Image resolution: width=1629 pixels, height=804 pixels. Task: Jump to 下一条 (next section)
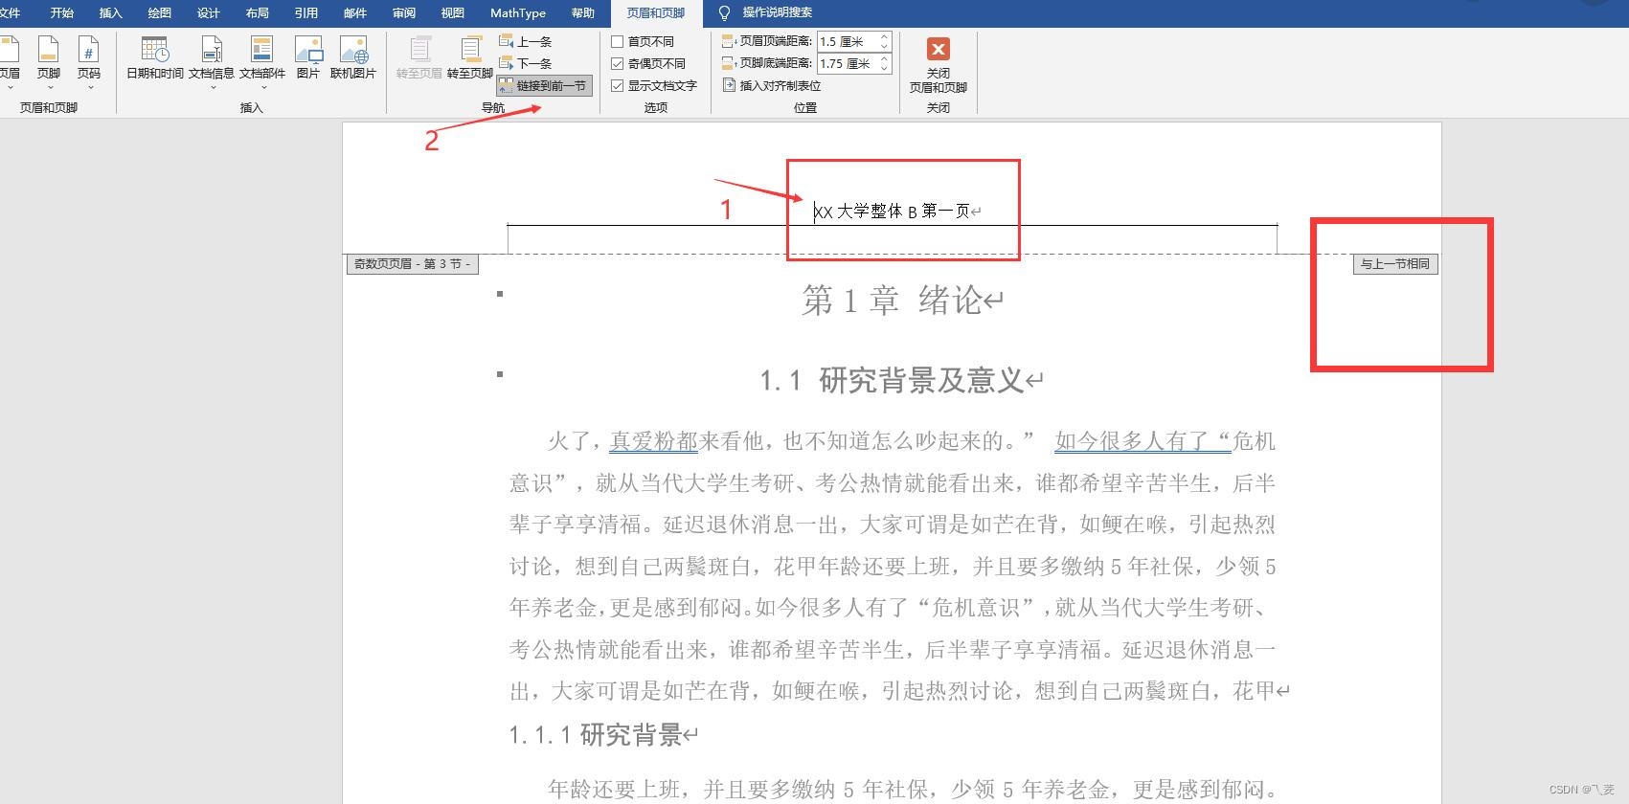526,64
